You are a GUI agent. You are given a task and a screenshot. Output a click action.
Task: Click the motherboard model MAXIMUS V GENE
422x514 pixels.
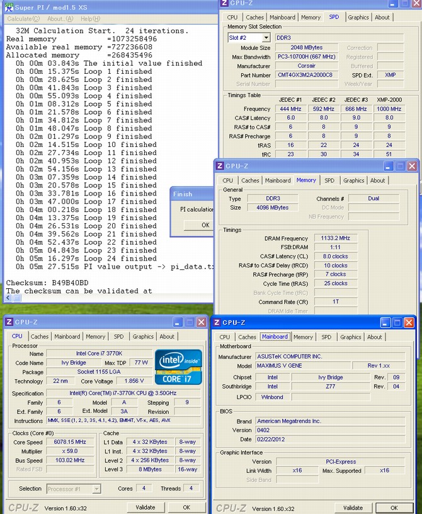click(x=302, y=366)
